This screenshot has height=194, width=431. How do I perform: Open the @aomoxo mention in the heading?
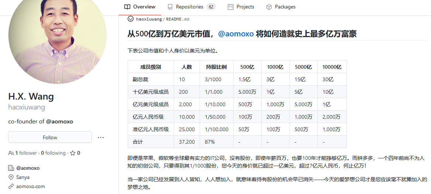(x=236, y=34)
